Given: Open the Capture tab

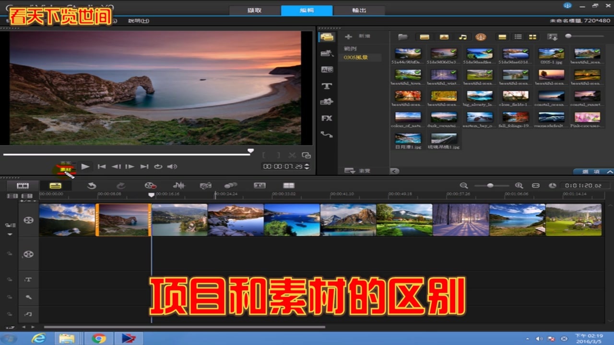Looking at the screenshot, I should pyautogui.click(x=254, y=11).
